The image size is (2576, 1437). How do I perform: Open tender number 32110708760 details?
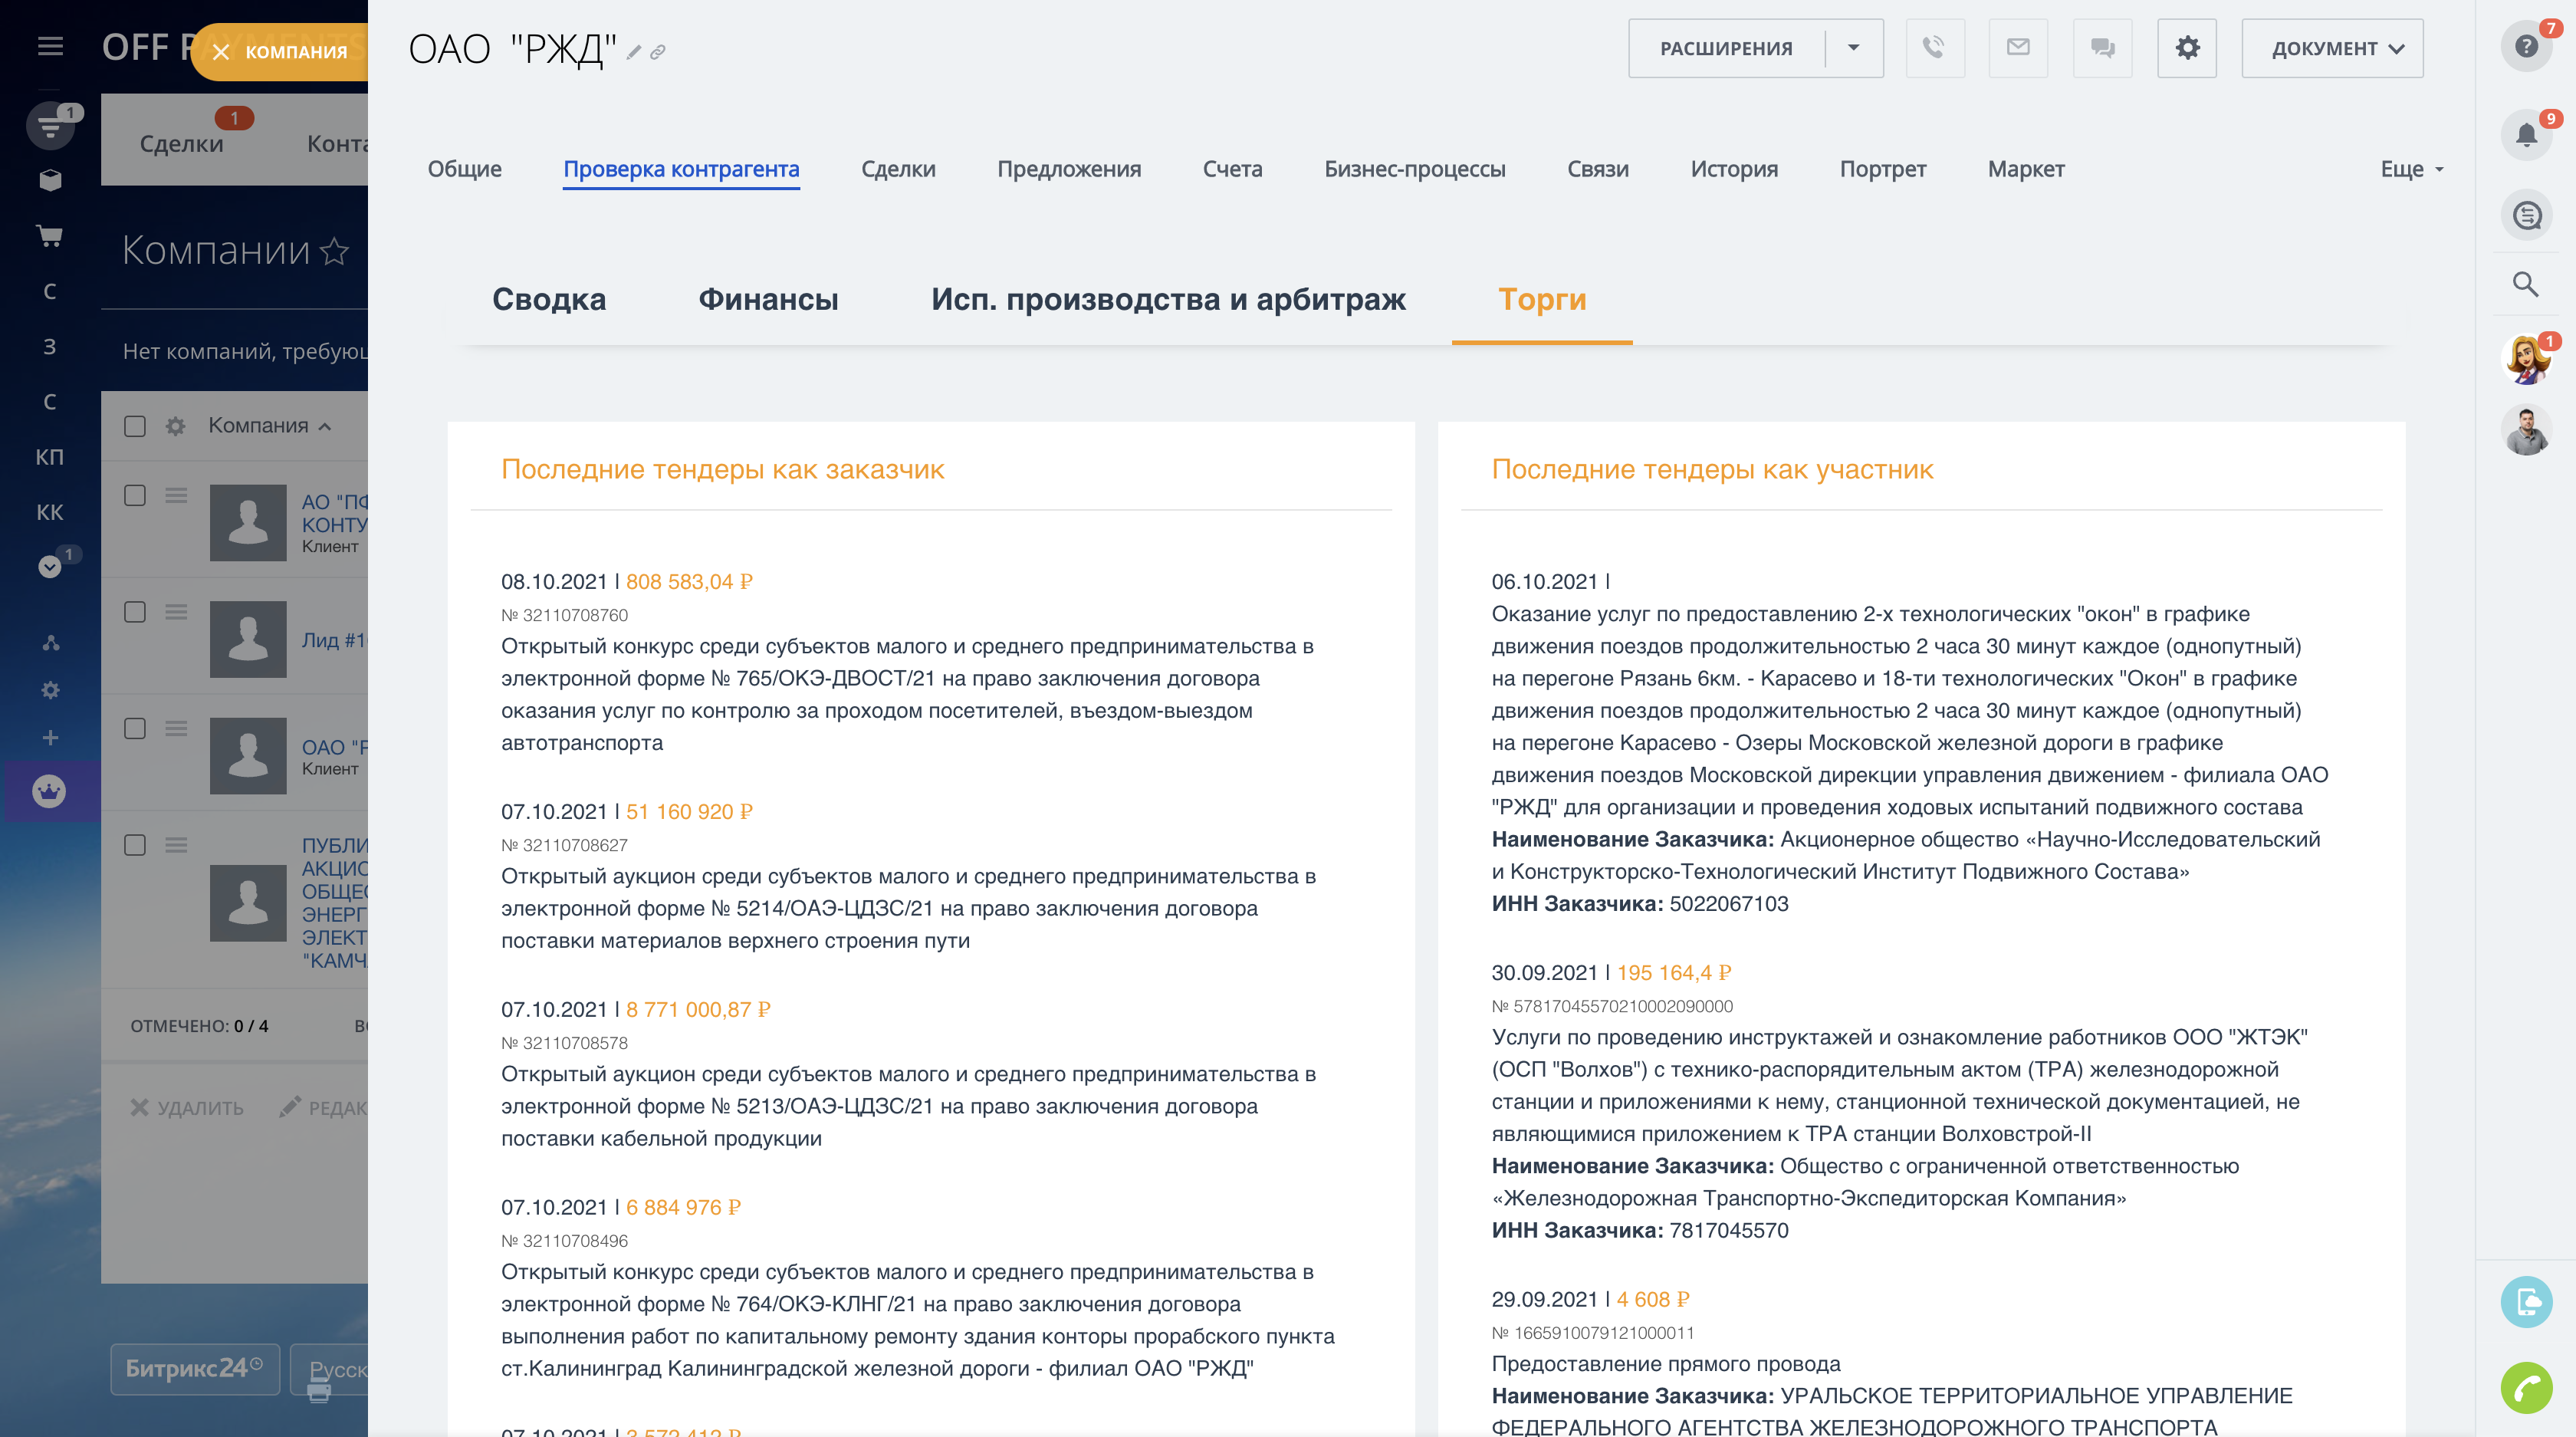565,615
